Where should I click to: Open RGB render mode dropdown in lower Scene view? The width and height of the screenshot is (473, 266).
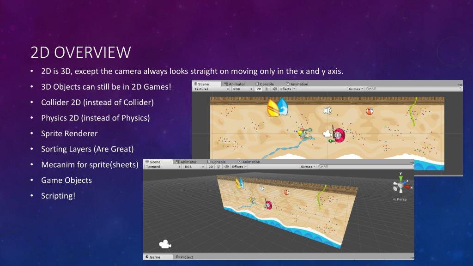[x=194, y=167]
